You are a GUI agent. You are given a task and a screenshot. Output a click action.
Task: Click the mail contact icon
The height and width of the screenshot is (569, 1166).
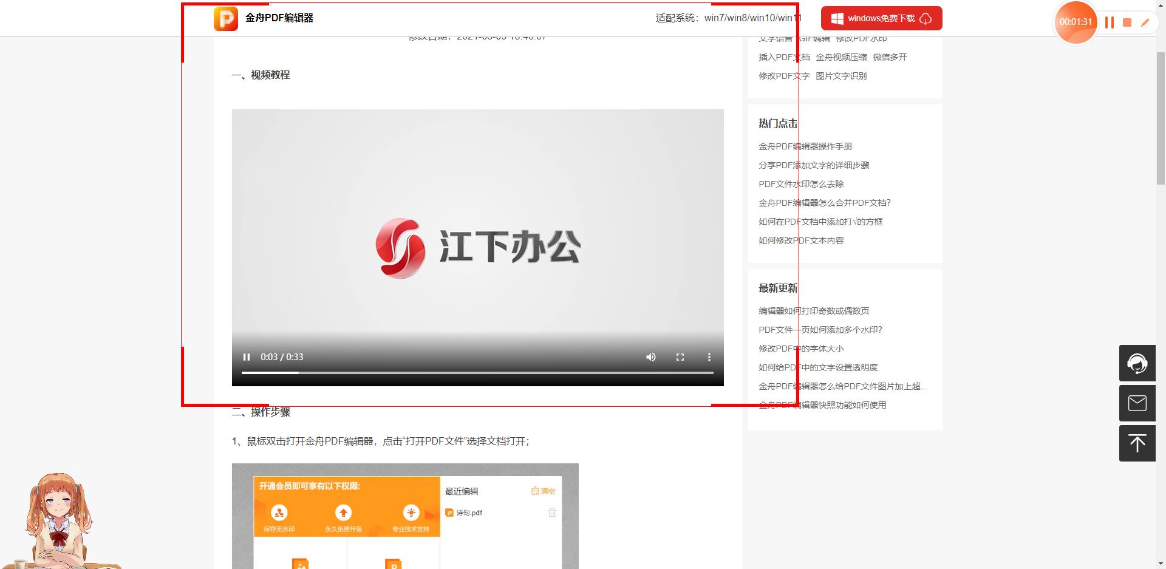[x=1137, y=403]
